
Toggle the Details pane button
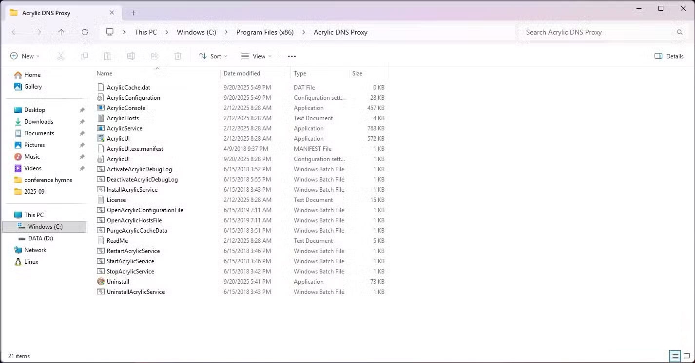point(668,56)
